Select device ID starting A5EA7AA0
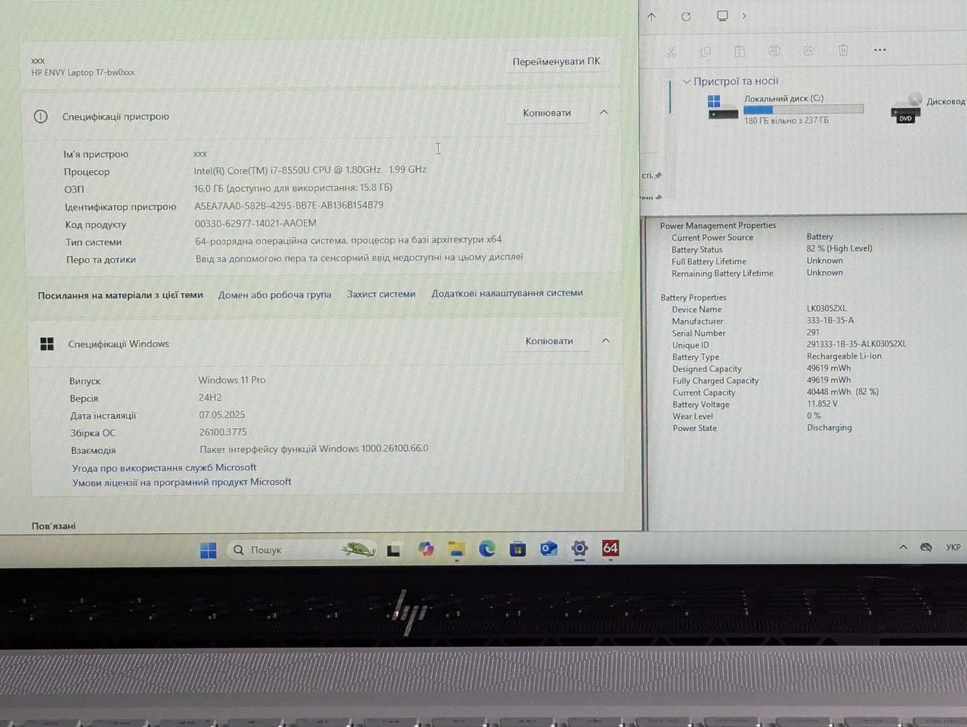Image resolution: width=967 pixels, height=727 pixels. 289,205
